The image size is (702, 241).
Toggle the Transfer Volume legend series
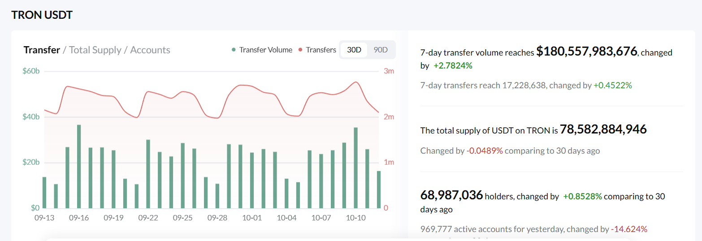click(x=265, y=50)
